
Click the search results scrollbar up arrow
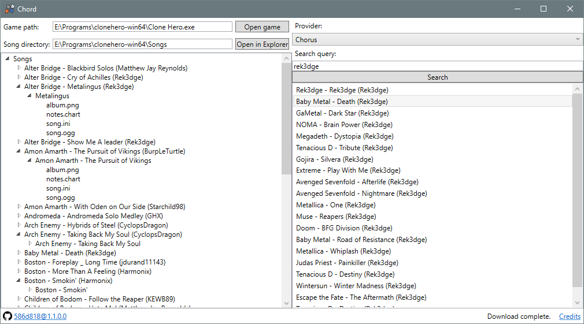coord(577,88)
